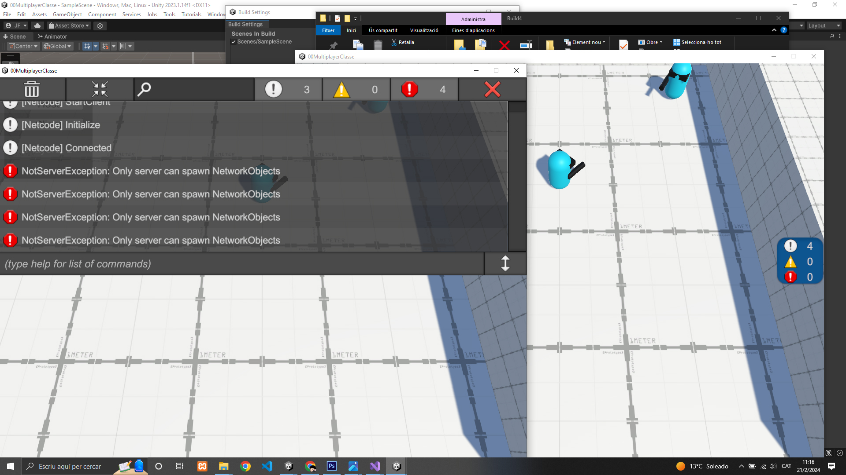
Task: Select first NotServerException error entry
Action: tap(151, 171)
